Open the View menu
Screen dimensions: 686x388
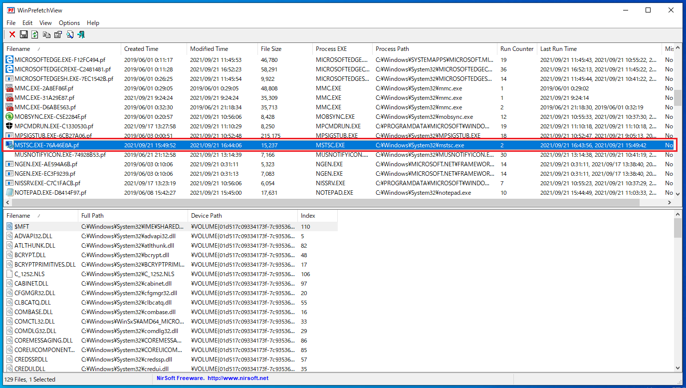[x=45, y=23]
